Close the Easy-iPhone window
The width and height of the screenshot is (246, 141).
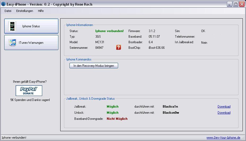[241, 4]
